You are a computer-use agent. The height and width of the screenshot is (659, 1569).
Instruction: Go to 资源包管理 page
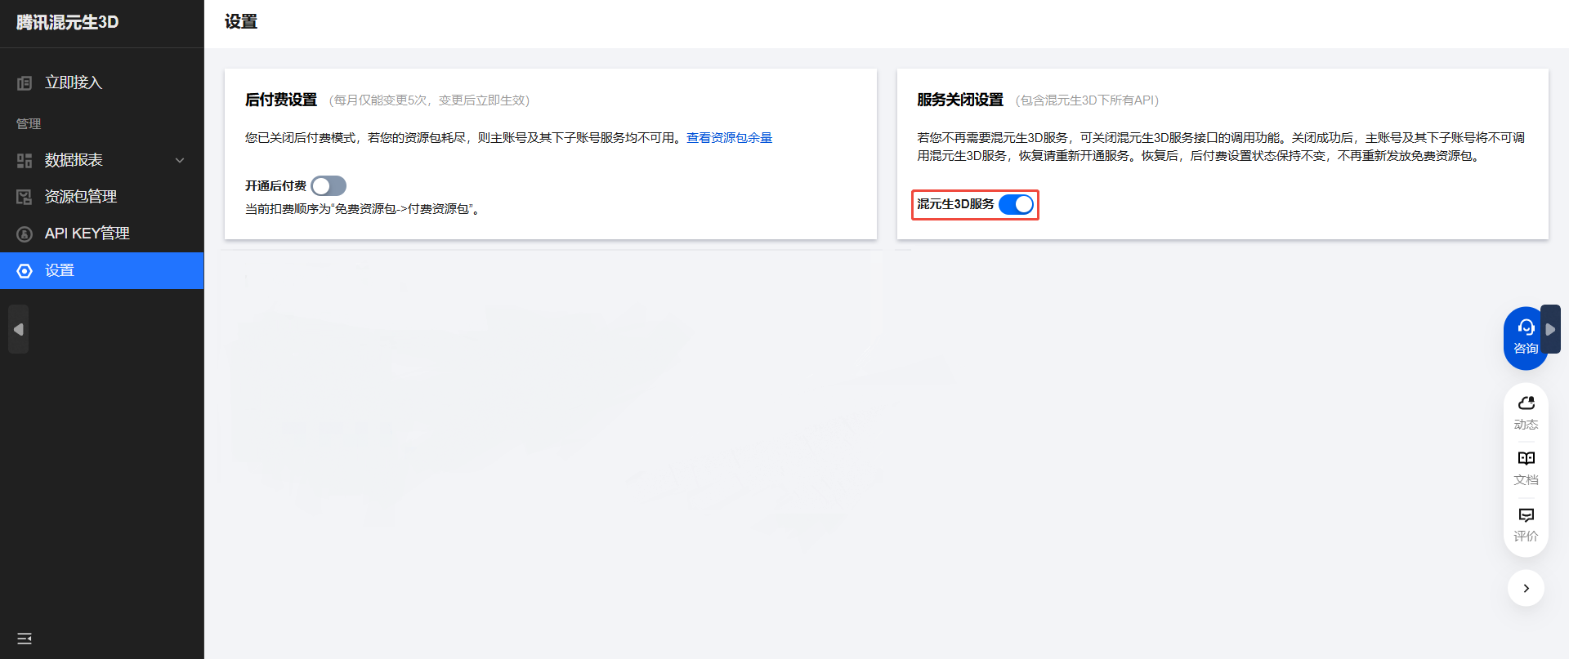point(101,197)
